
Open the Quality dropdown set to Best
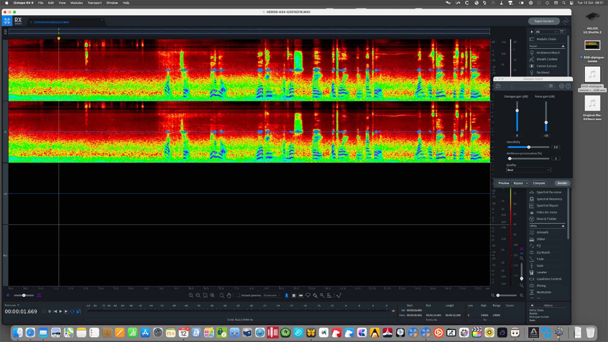click(x=528, y=170)
